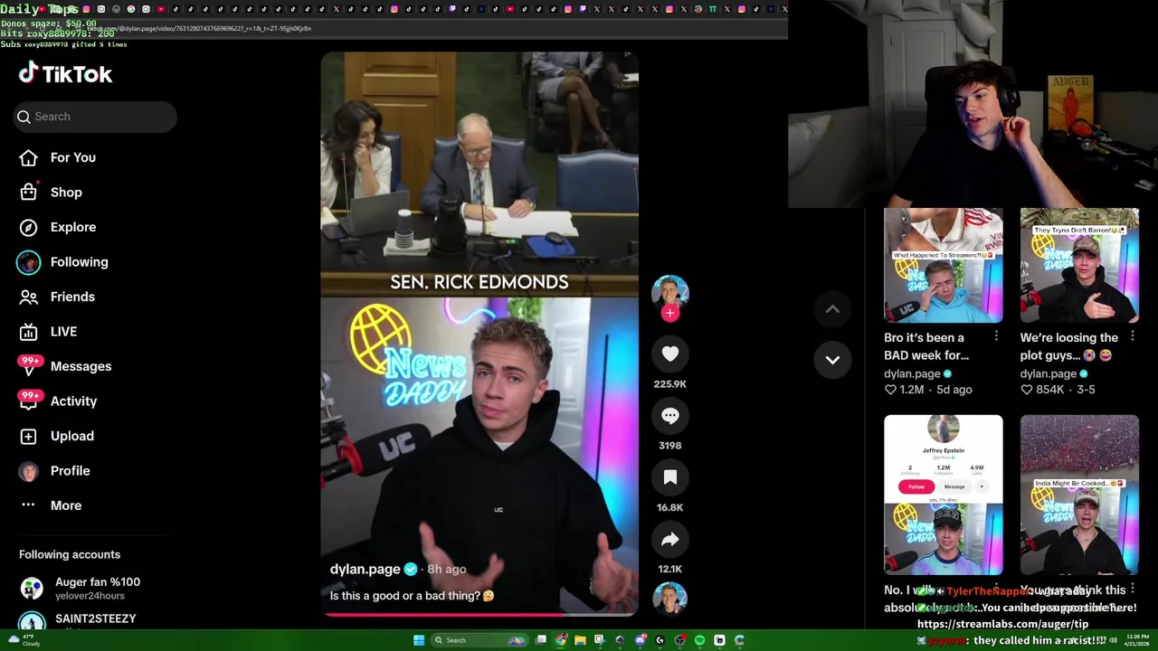Image resolution: width=1158 pixels, height=651 pixels.
Task: Follow creator with red plus button
Action: pyautogui.click(x=669, y=313)
